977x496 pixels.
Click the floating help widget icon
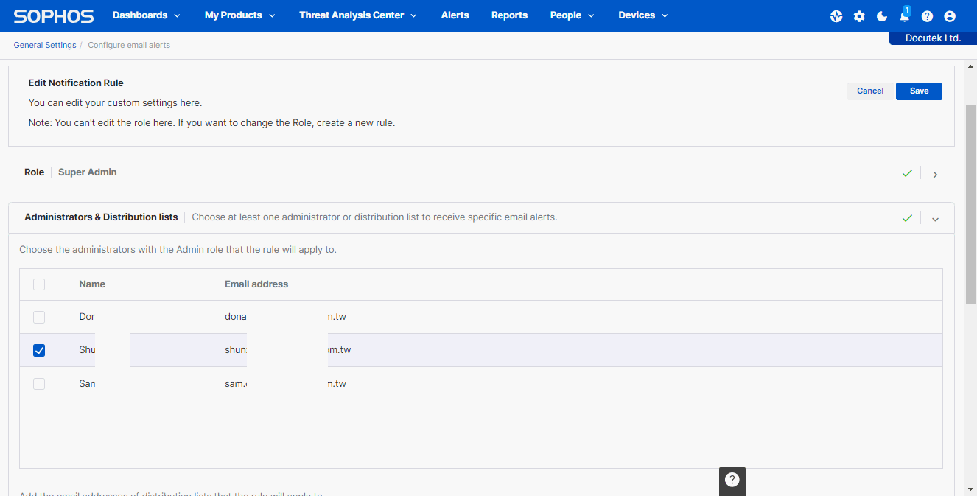point(732,480)
